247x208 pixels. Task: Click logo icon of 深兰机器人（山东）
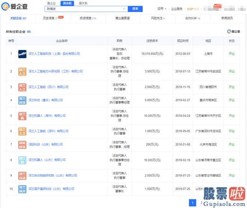pyautogui.click(x=22, y=160)
